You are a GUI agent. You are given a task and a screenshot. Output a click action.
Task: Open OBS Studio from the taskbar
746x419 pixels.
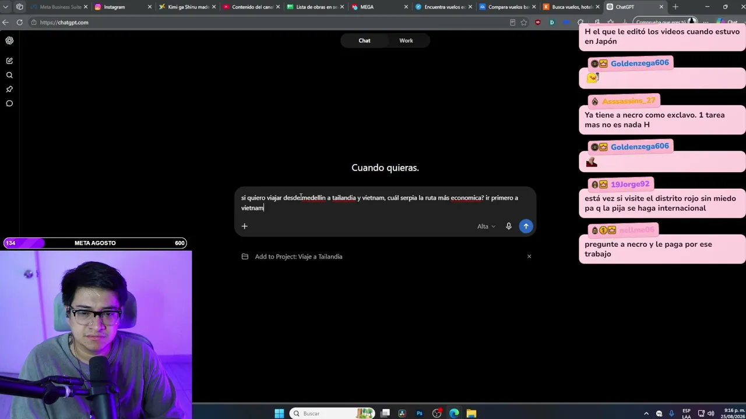(437, 413)
